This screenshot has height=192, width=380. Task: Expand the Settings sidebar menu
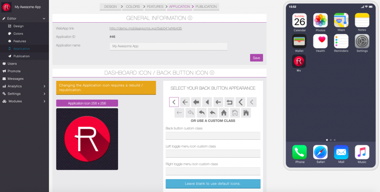click(x=44, y=94)
